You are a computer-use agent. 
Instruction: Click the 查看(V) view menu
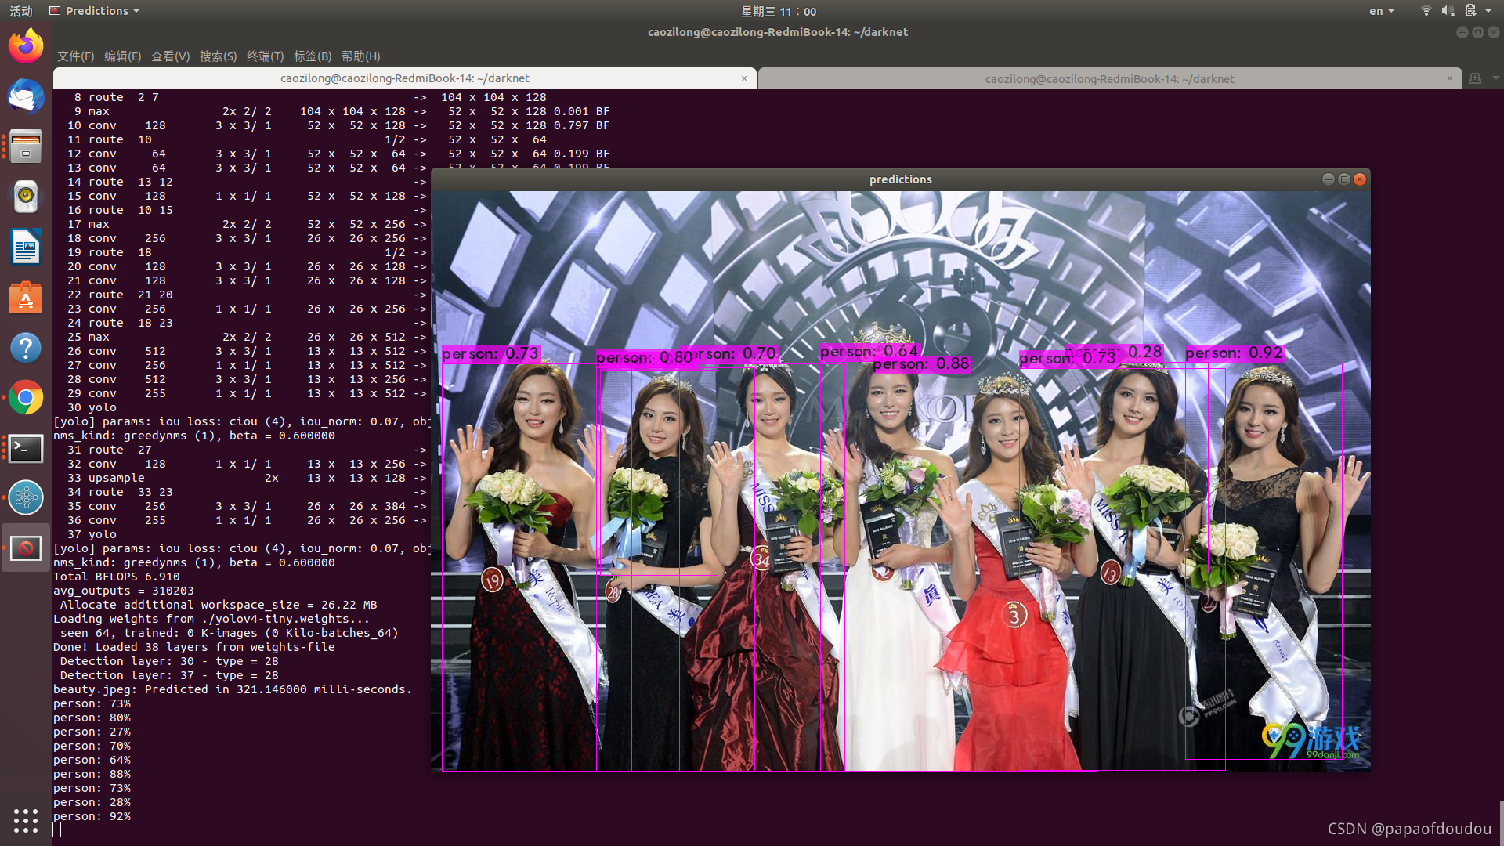[168, 56]
